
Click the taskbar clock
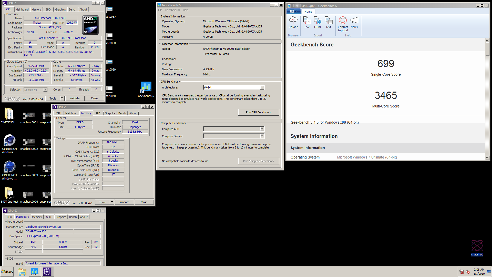(479, 272)
